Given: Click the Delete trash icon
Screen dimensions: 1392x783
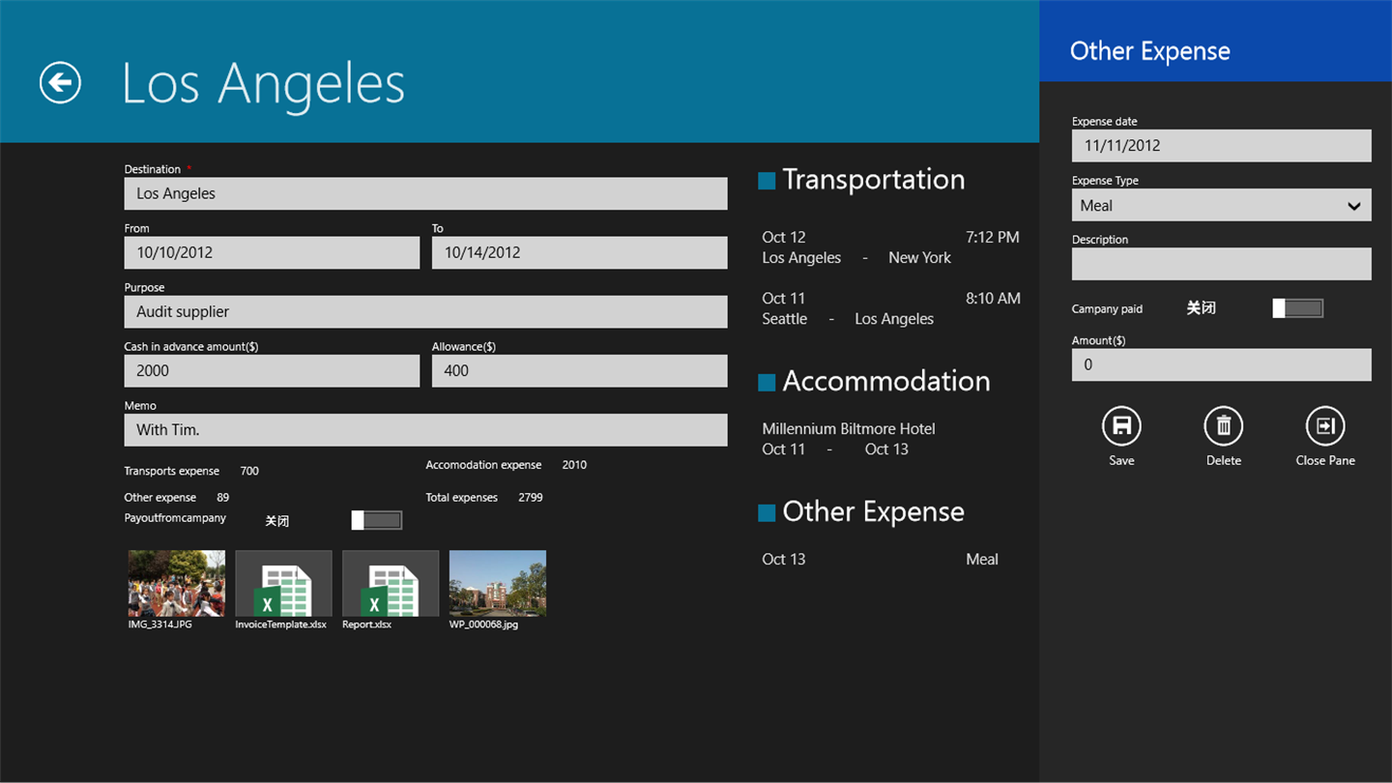Looking at the screenshot, I should point(1223,426).
